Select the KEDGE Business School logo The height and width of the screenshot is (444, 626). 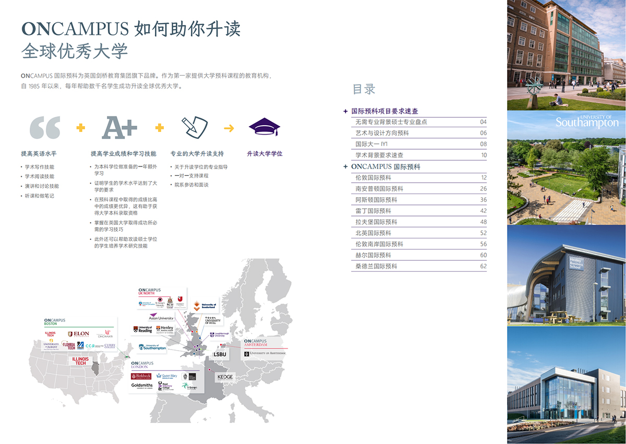pyautogui.click(x=225, y=377)
